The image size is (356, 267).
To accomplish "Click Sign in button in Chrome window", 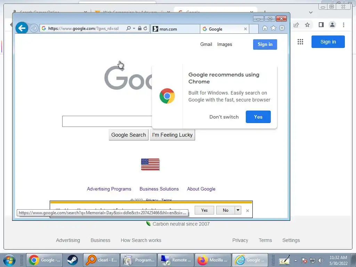I will pos(328,42).
